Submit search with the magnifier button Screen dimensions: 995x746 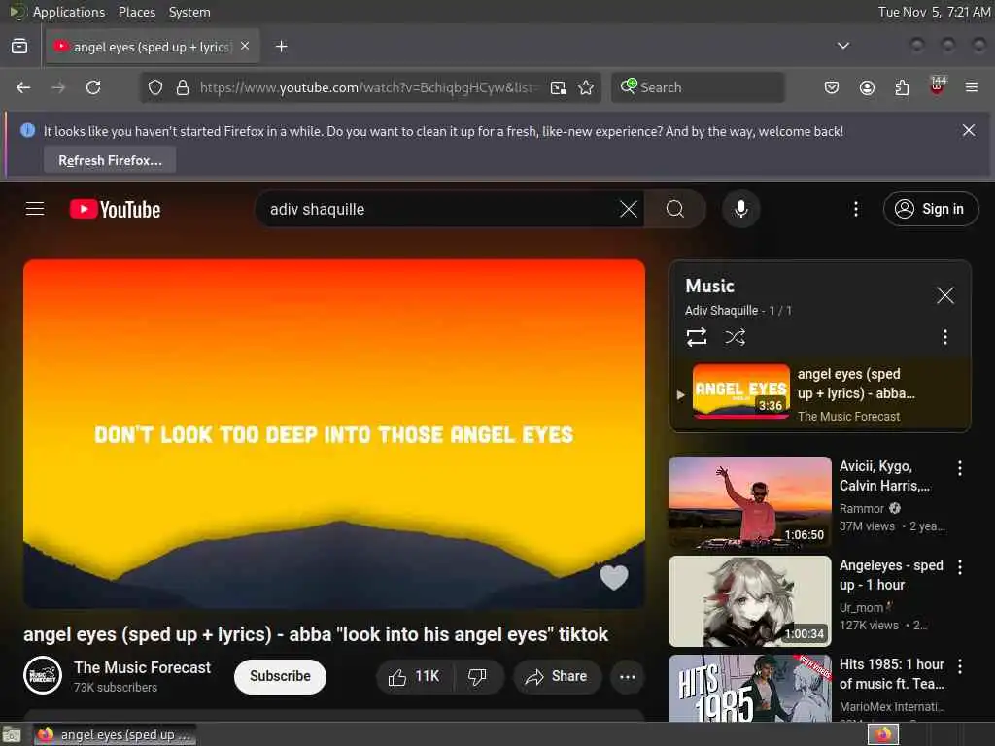[675, 209]
